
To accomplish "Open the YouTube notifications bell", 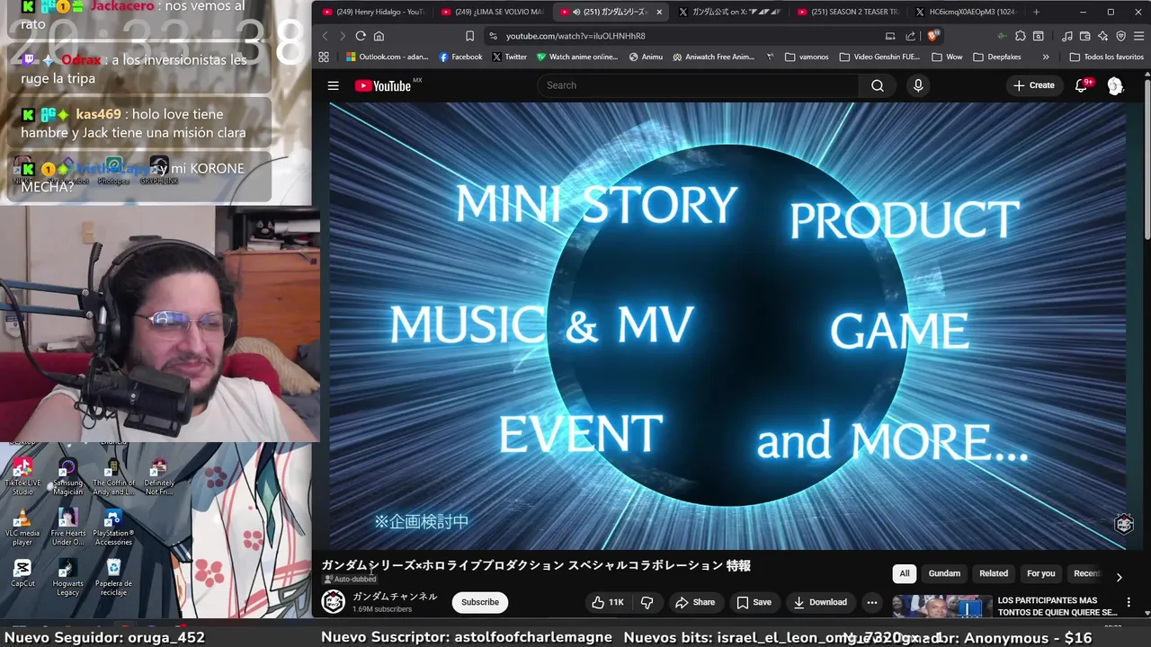I will coord(1082,85).
